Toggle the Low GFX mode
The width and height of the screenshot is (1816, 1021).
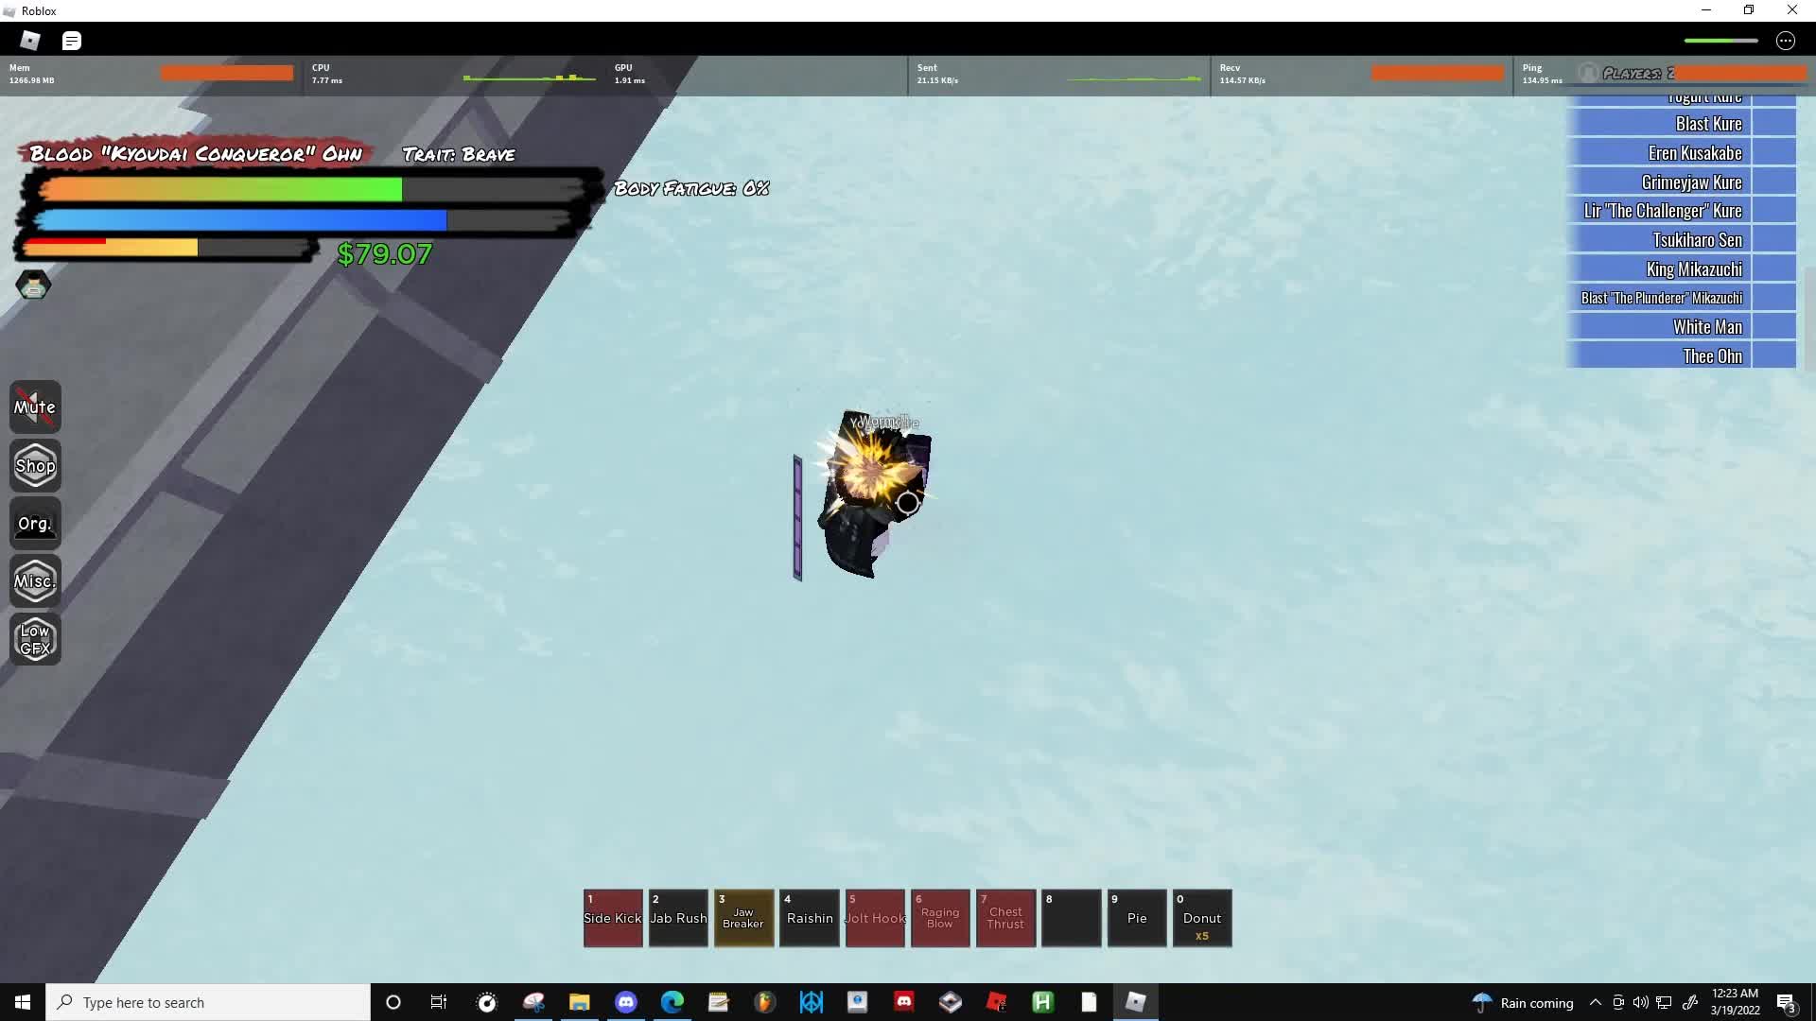(35, 639)
